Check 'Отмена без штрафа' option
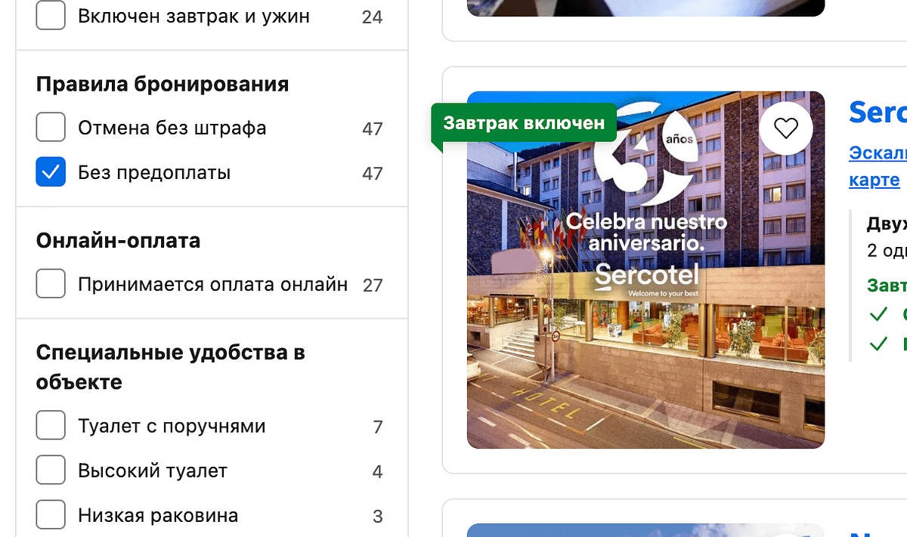Image resolution: width=907 pixels, height=537 pixels. pos(50,127)
